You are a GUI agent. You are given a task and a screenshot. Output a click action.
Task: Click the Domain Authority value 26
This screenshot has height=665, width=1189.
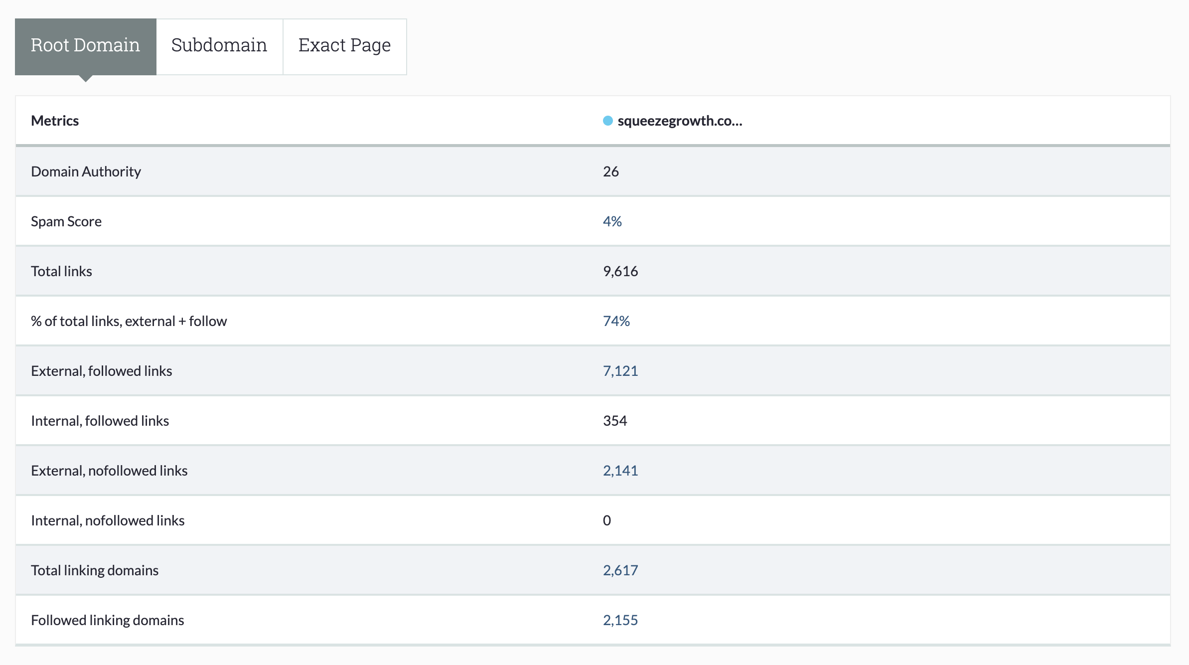tap(611, 171)
